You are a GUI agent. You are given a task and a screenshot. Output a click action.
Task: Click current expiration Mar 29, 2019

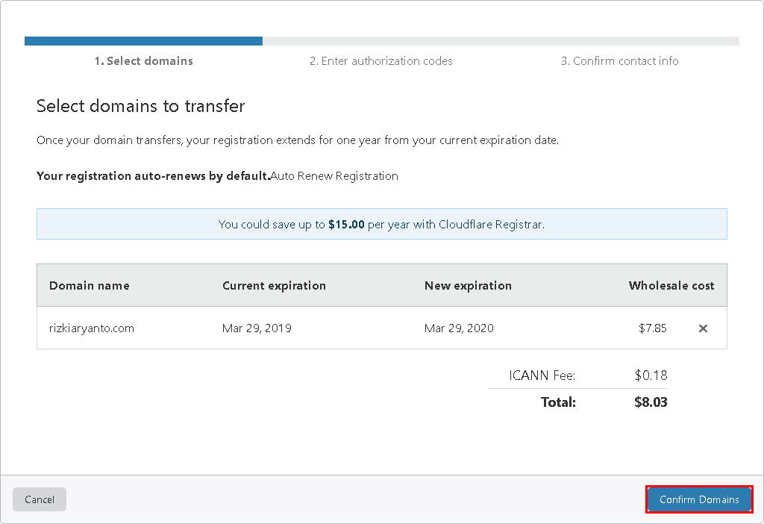[x=257, y=328]
